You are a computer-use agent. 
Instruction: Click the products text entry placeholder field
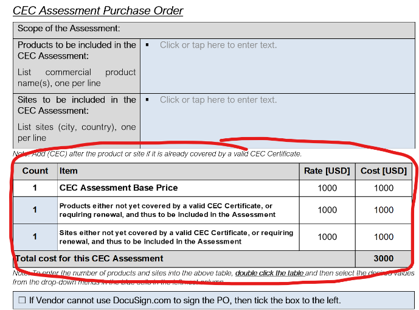pyautogui.click(x=218, y=45)
